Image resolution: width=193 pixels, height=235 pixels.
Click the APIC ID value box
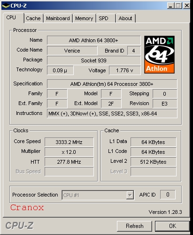(x=168, y=195)
